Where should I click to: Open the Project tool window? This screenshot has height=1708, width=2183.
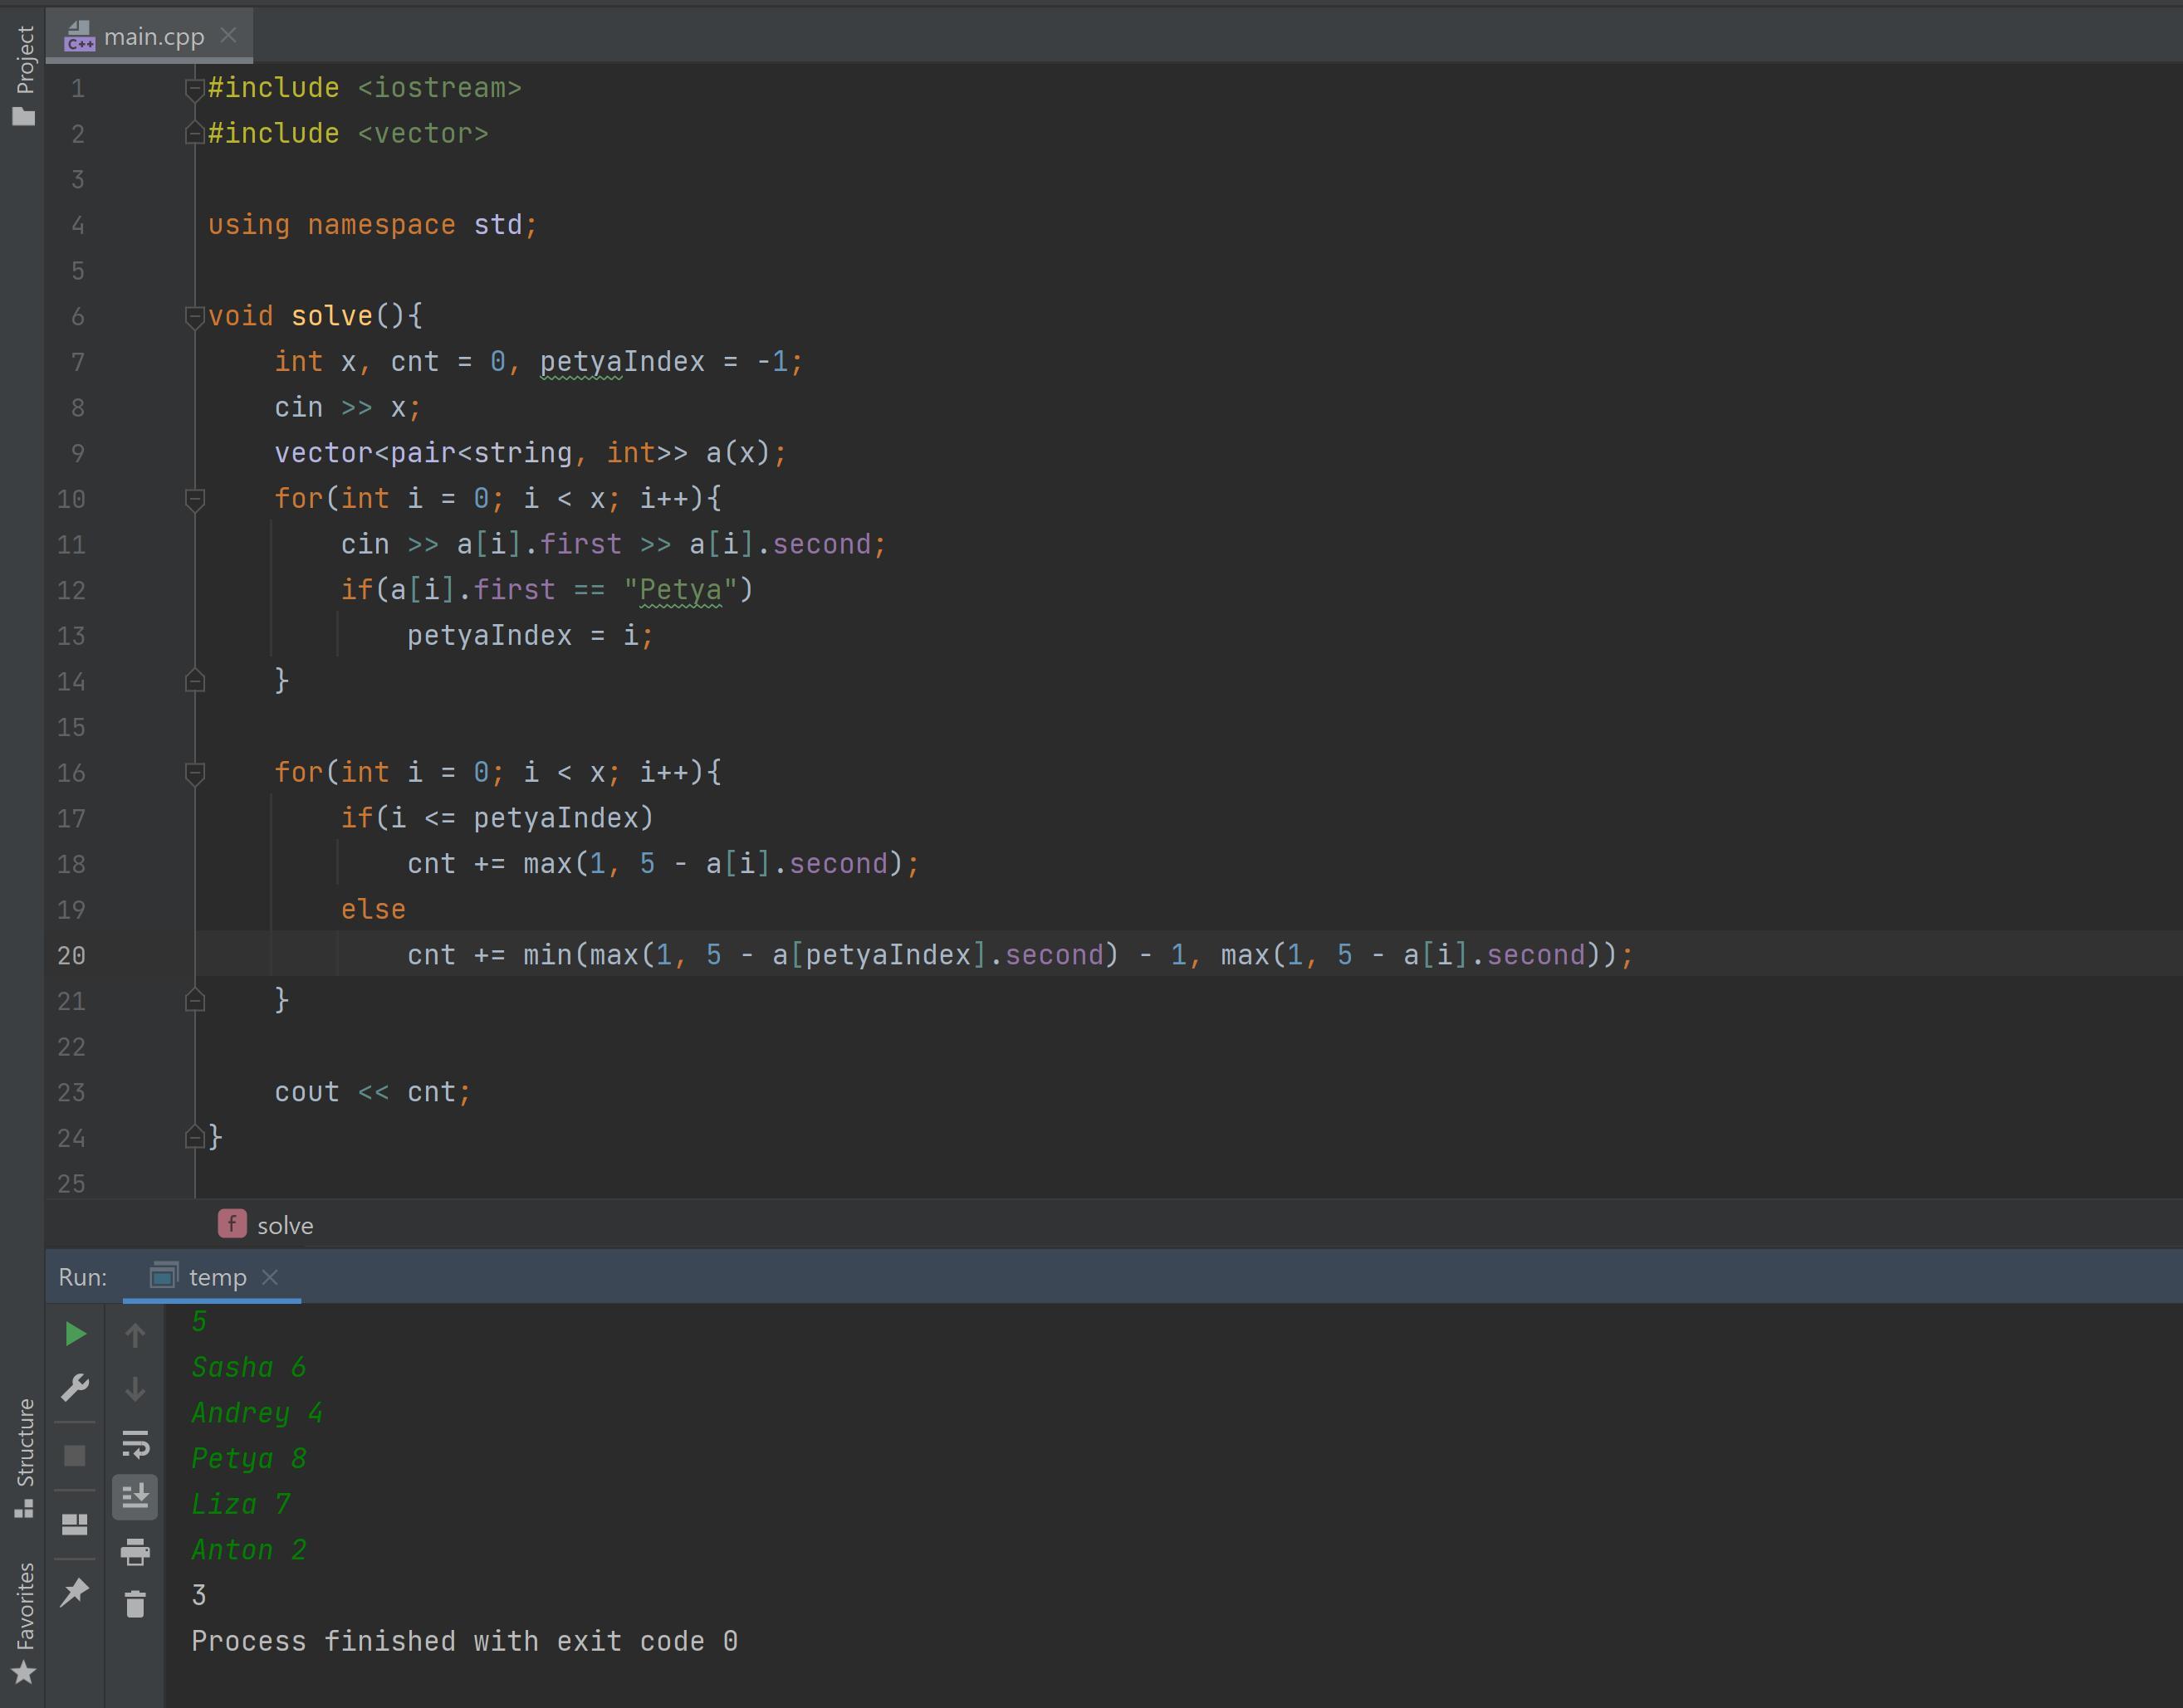point(24,75)
